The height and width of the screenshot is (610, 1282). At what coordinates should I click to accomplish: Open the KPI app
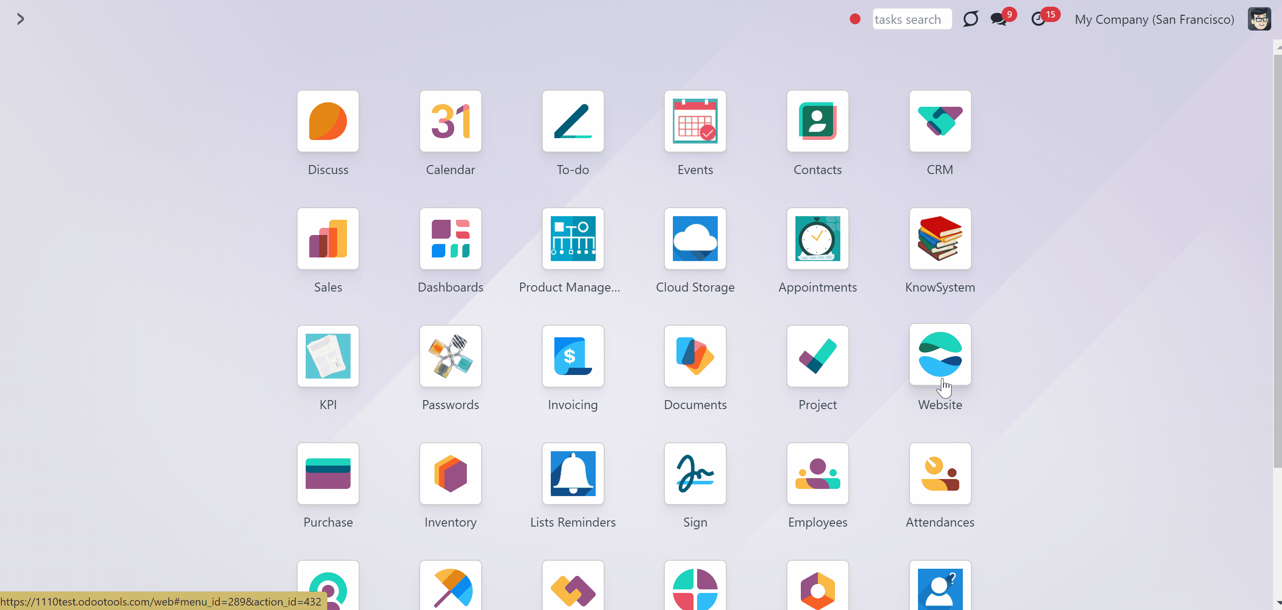(x=328, y=356)
